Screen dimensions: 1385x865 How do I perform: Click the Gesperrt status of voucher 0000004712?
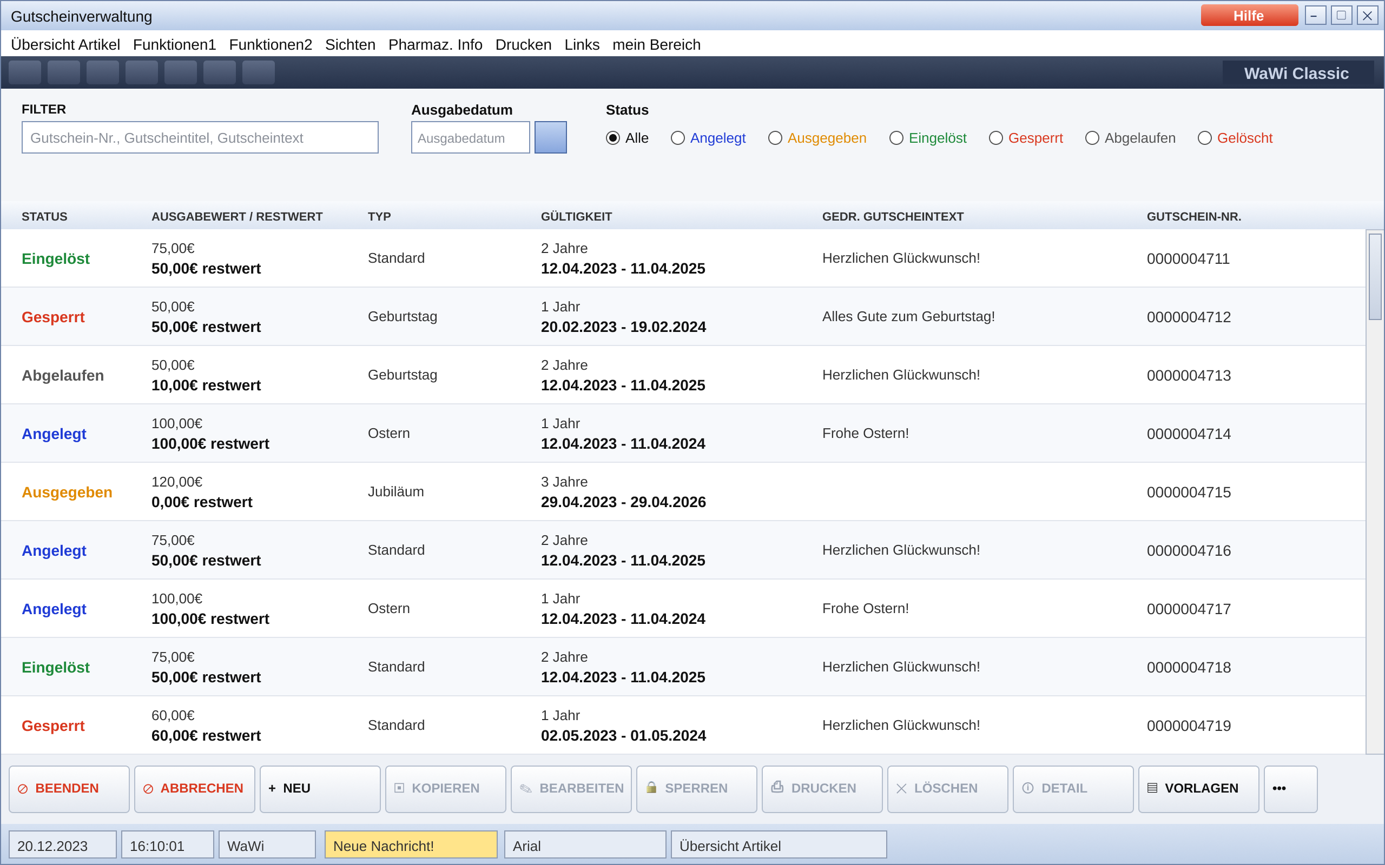coord(53,317)
